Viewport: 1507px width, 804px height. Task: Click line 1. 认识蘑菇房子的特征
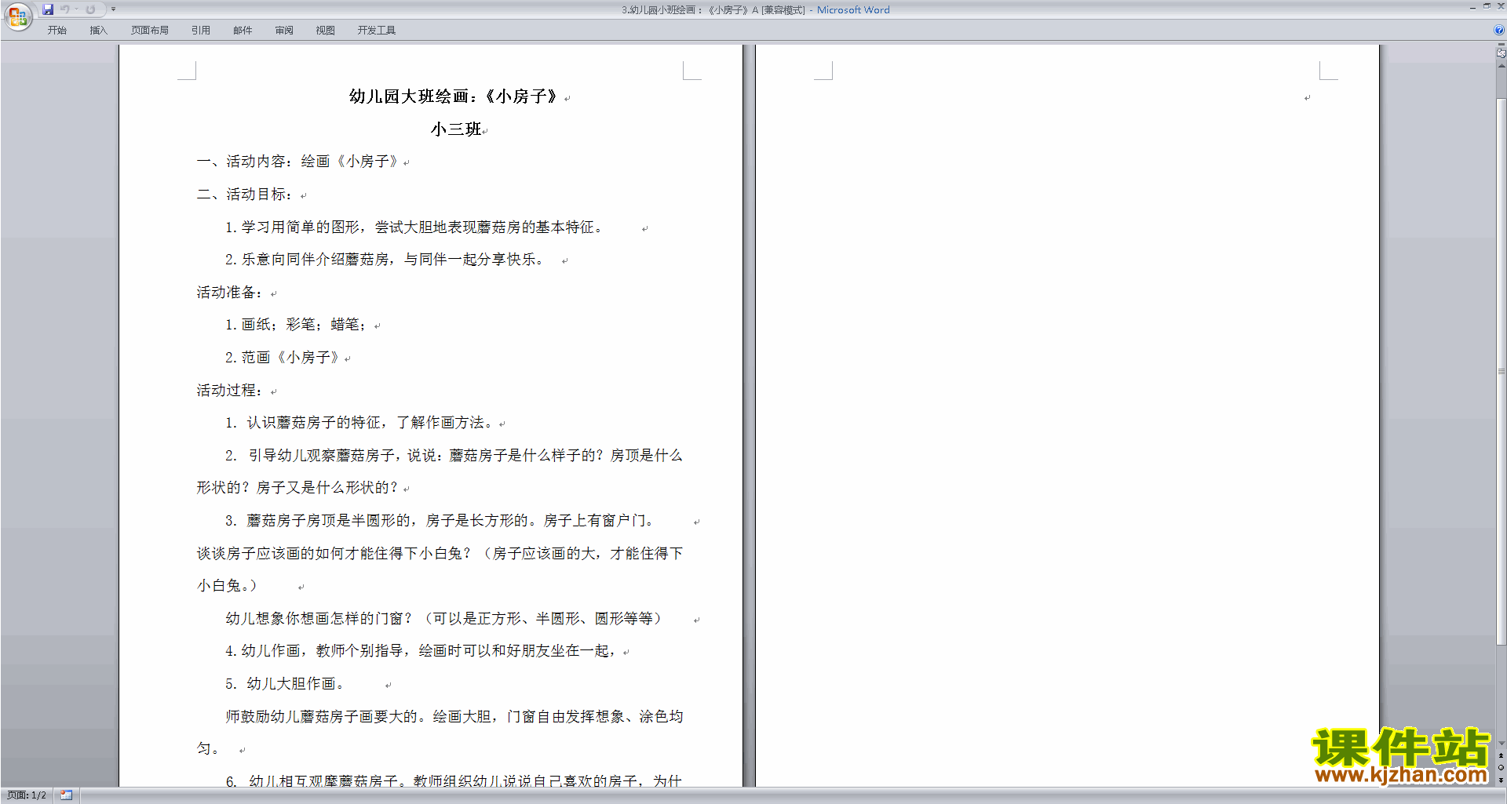[360, 423]
